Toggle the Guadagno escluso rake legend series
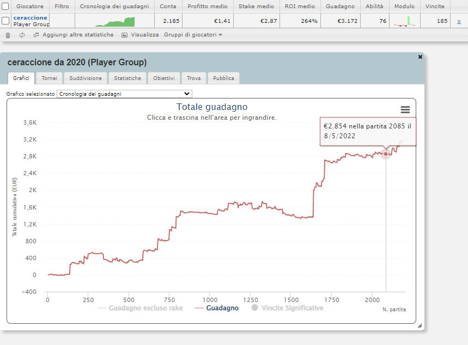Image resolution: width=468 pixels, height=345 pixels. [140, 308]
